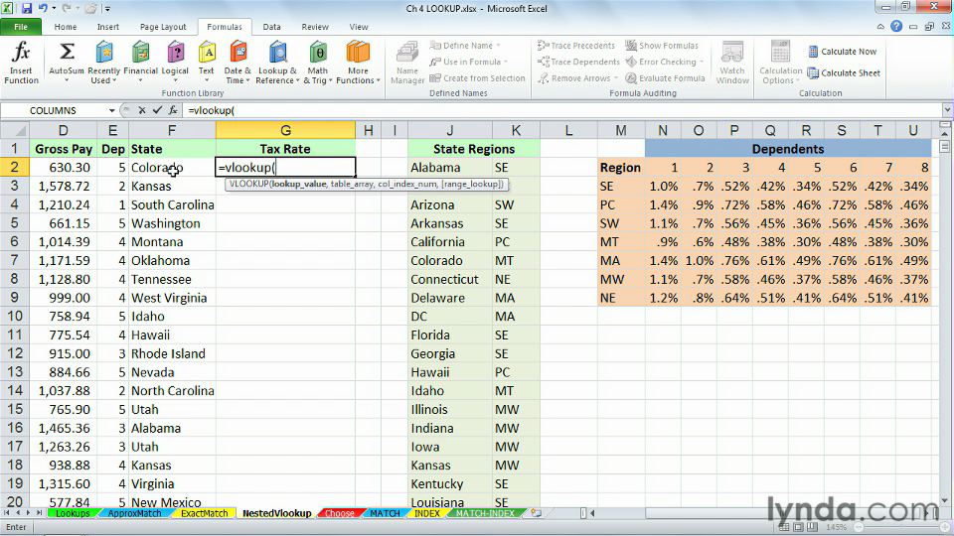Switch to the Review ribbon tab
This screenshot has width=954, height=536.
tap(315, 27)
